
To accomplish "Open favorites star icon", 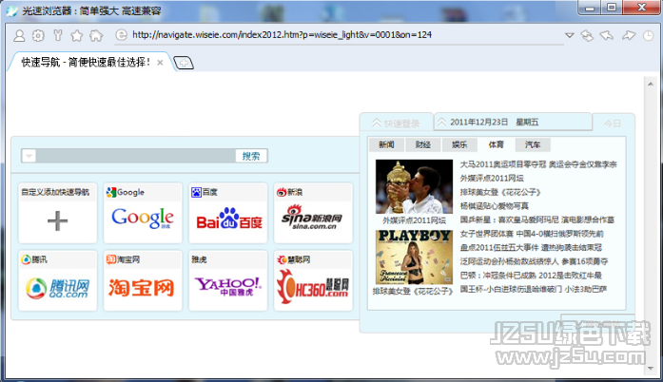I will (76, 35).
